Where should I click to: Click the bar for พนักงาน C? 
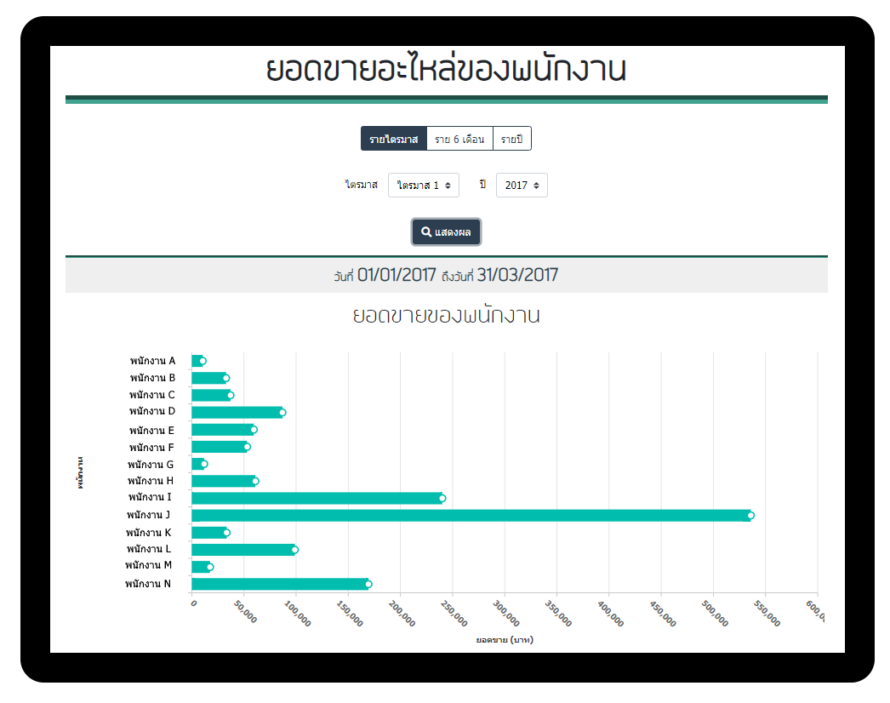pos(209,396)
